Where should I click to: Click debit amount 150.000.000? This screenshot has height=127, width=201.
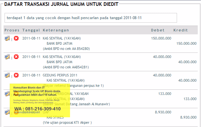pyautogui.click(x=161, y=38)
